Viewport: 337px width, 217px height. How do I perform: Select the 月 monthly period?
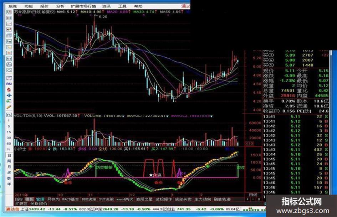click(x=9, y=167)
